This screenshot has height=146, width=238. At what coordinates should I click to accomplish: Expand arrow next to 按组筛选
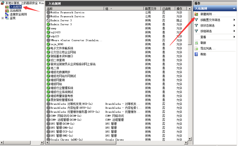[x=234, y=31]
